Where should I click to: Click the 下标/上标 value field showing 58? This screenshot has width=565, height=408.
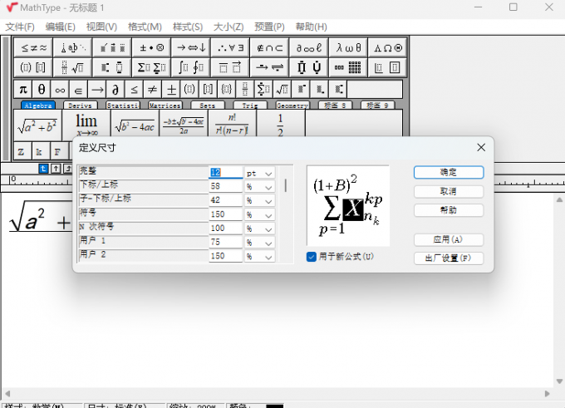(226, 186)
